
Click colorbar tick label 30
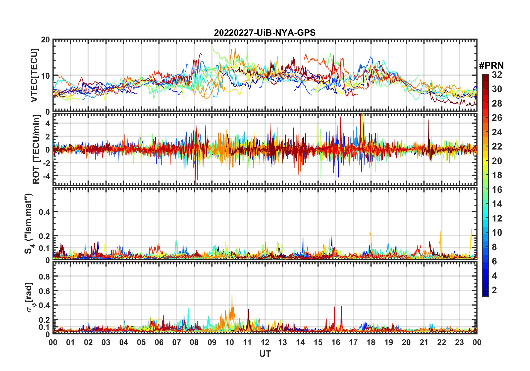tap(497, 89)
